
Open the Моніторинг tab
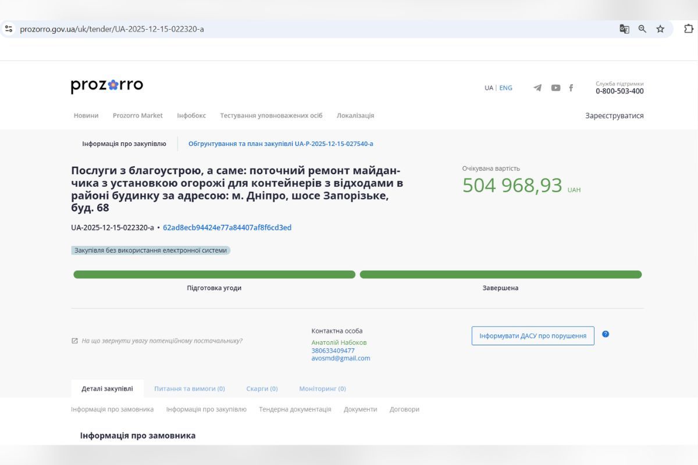point(322,388)
